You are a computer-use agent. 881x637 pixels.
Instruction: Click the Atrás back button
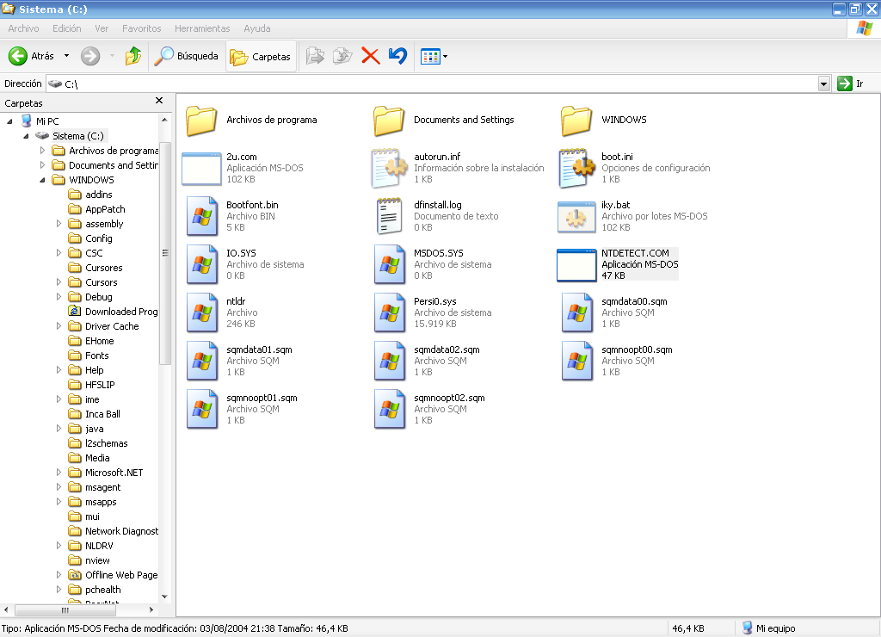pos(32,57)
